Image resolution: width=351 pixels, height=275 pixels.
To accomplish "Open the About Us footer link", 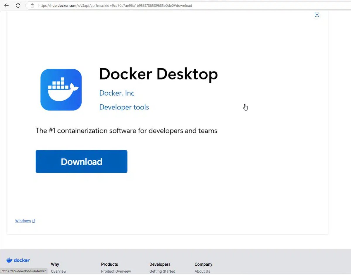I will click(x=202, y=271).
